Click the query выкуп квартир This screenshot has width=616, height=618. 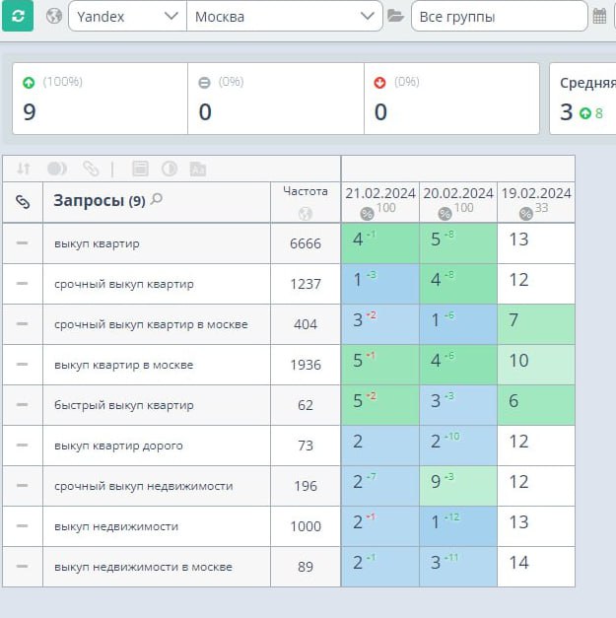click(x=97, y=243)
